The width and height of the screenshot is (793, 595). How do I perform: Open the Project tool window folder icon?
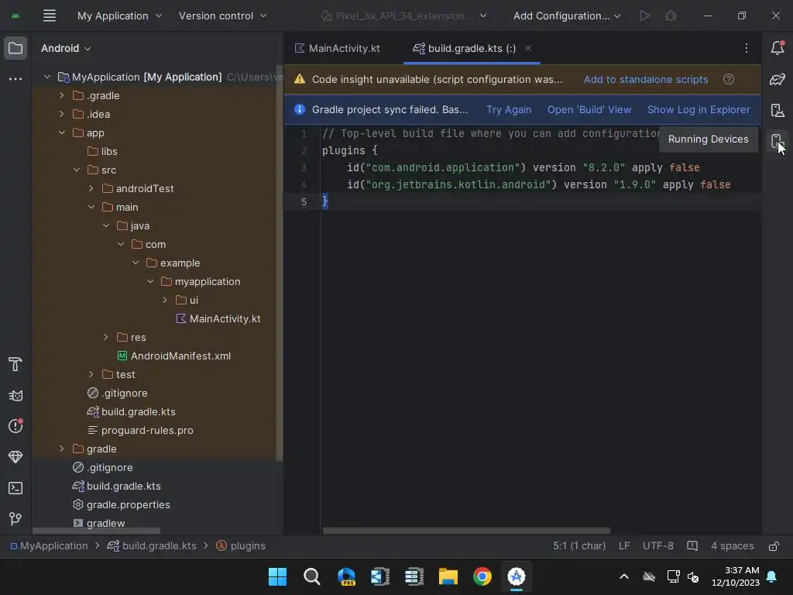(x=15, y=49)
